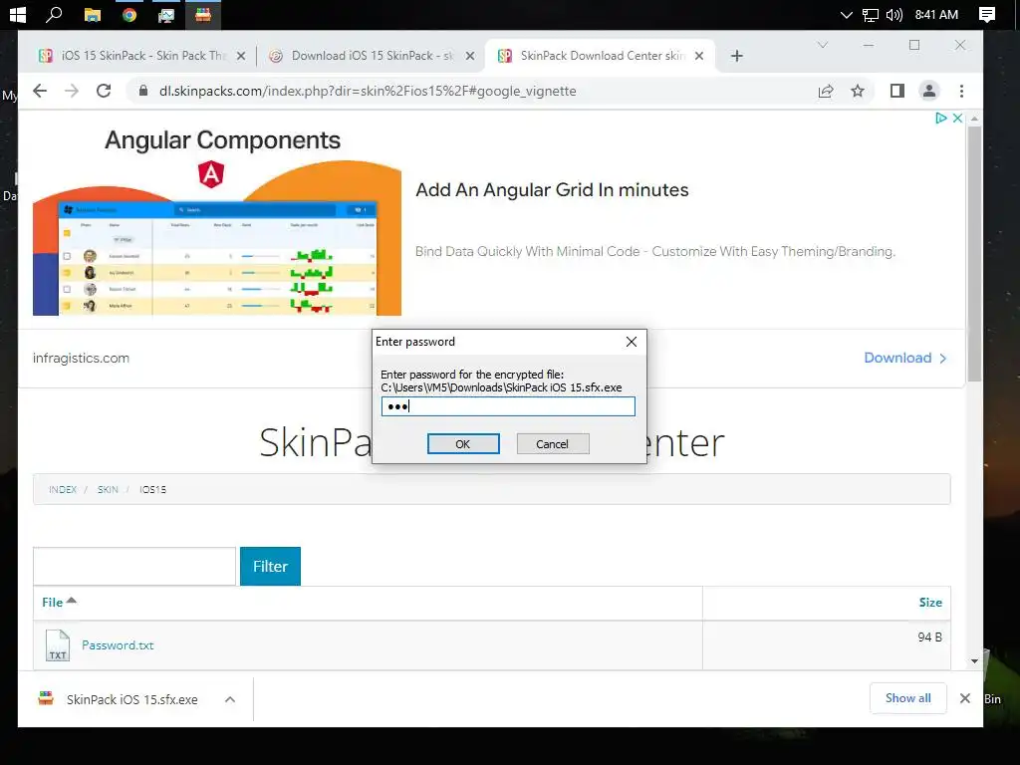The image size is (1020, 765).
Task: Close the Enter password dialog
Action: pyautogui.click(x=631, y=343)
